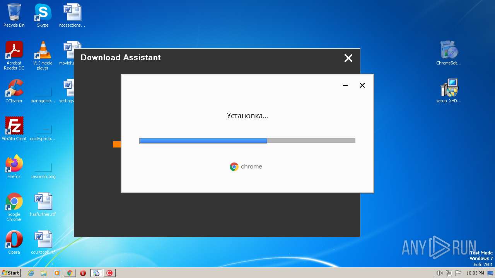Screen dimensions: 495x278
Task: Launch VLC media player shortcut
Action: click(43, 56)
